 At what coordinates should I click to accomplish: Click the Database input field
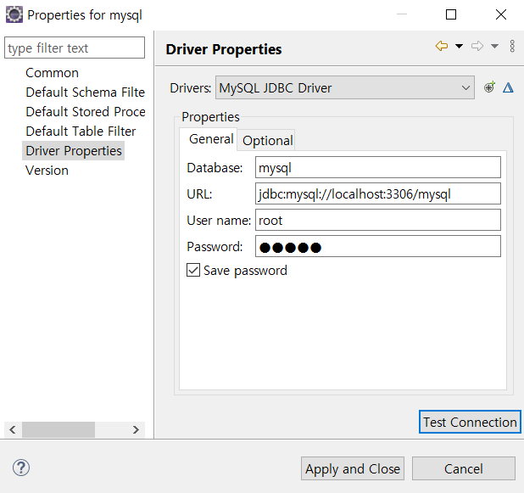pos(378,167)
